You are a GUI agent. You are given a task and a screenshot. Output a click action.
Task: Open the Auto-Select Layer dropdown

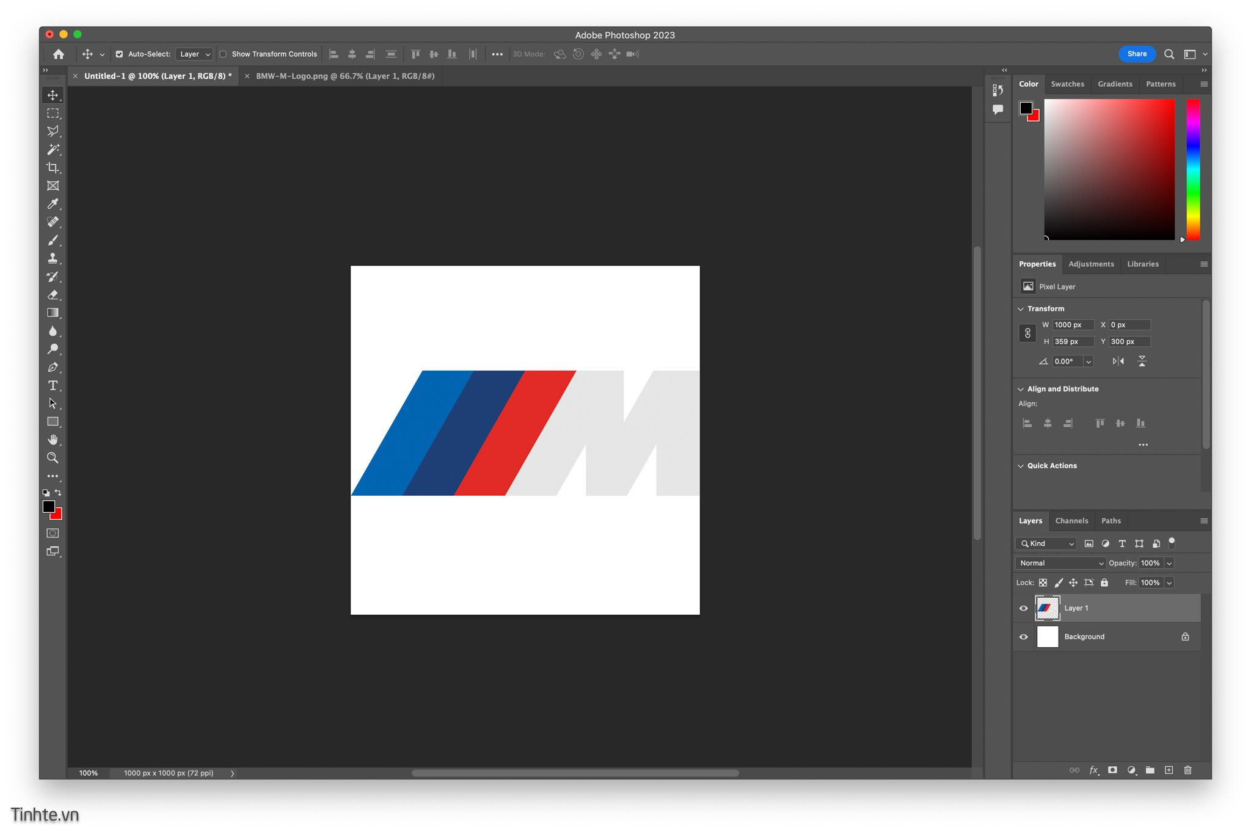(x=194, y=54)
